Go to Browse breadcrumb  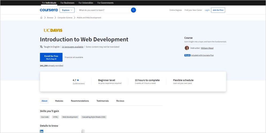point(50,18)
